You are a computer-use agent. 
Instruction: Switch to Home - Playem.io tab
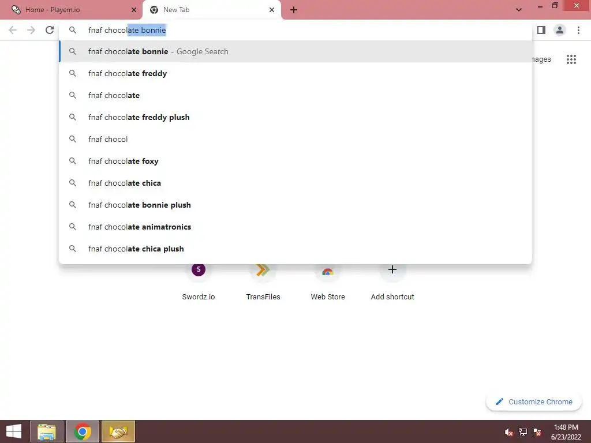[71, 10]
